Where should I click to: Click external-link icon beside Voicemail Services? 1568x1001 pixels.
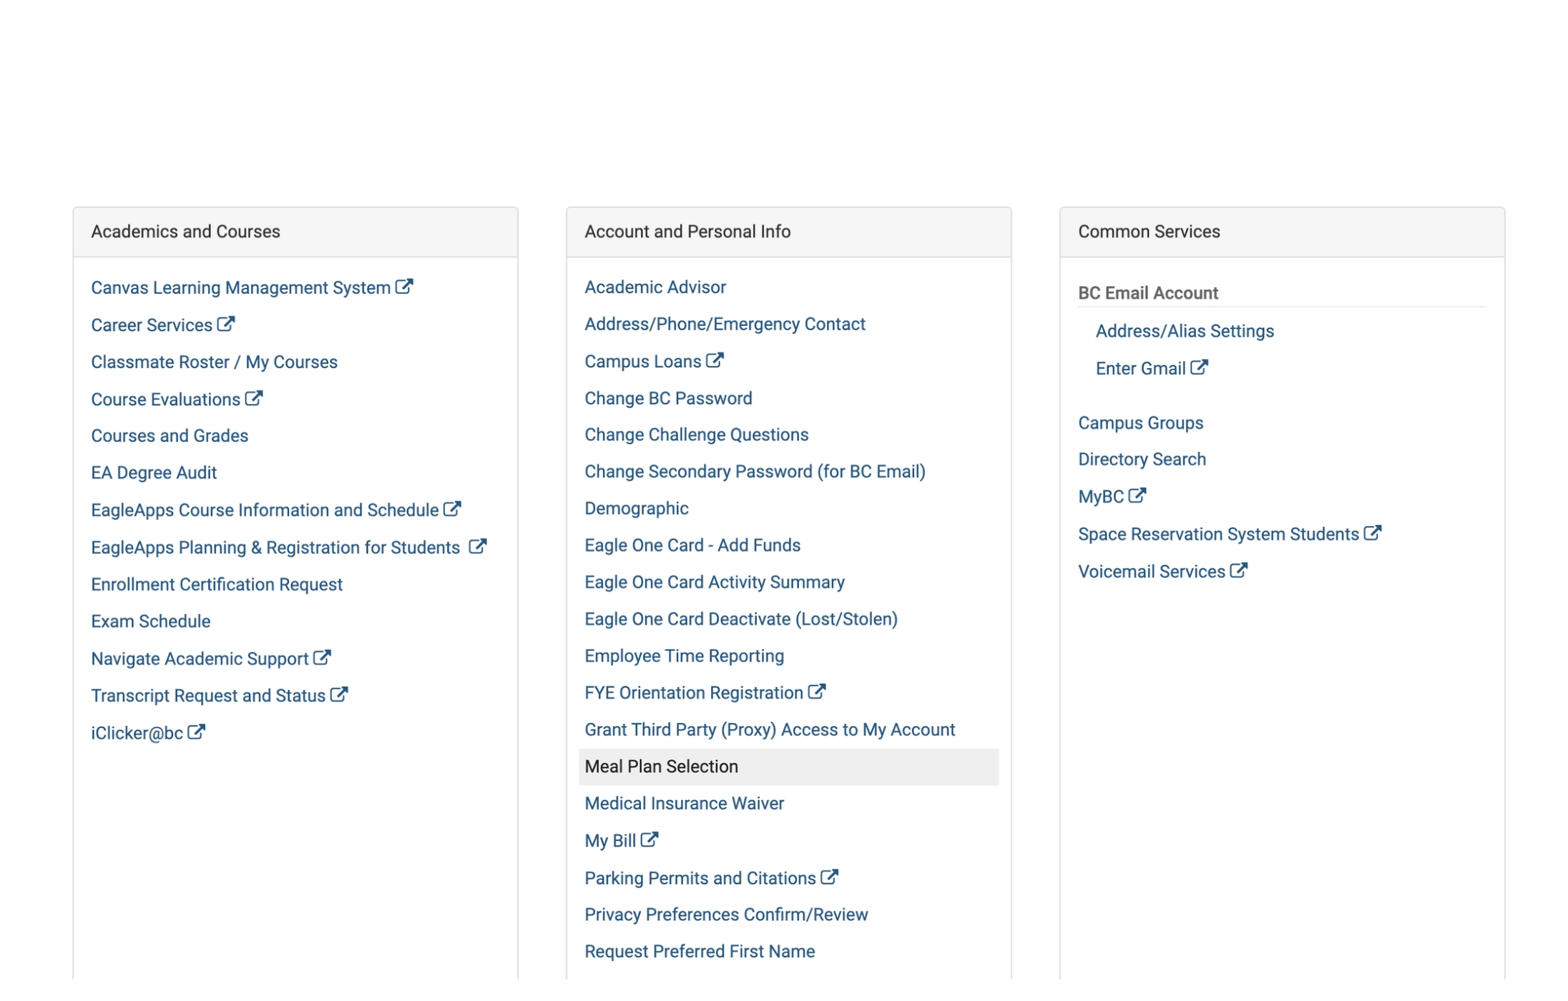(x=1238, y=571)
